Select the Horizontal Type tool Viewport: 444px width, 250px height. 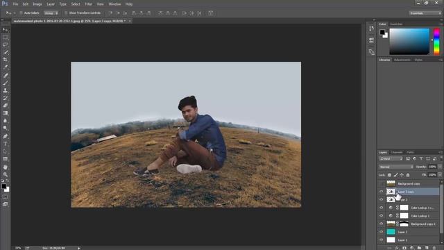(x=6, y=144)
